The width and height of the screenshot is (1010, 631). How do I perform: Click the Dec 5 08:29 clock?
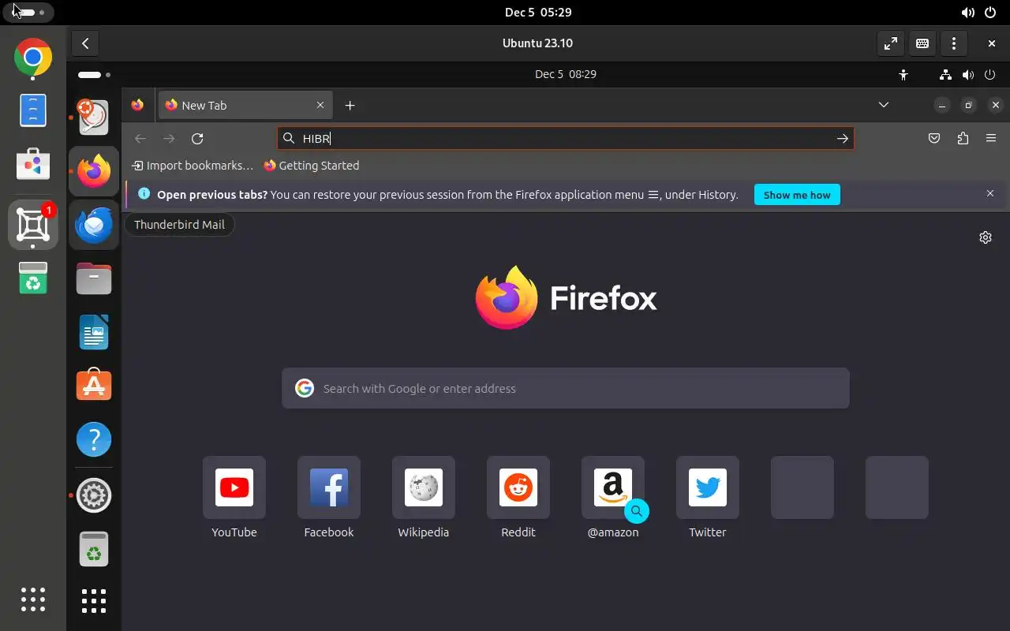pos(565,75)
